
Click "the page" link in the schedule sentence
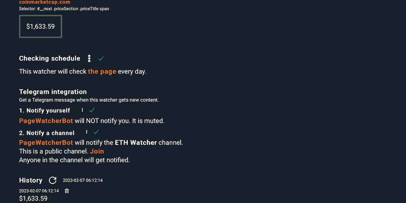point(102,71)
